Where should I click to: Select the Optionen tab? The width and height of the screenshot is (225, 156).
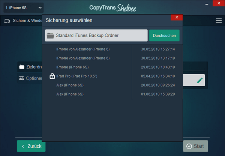30,78
